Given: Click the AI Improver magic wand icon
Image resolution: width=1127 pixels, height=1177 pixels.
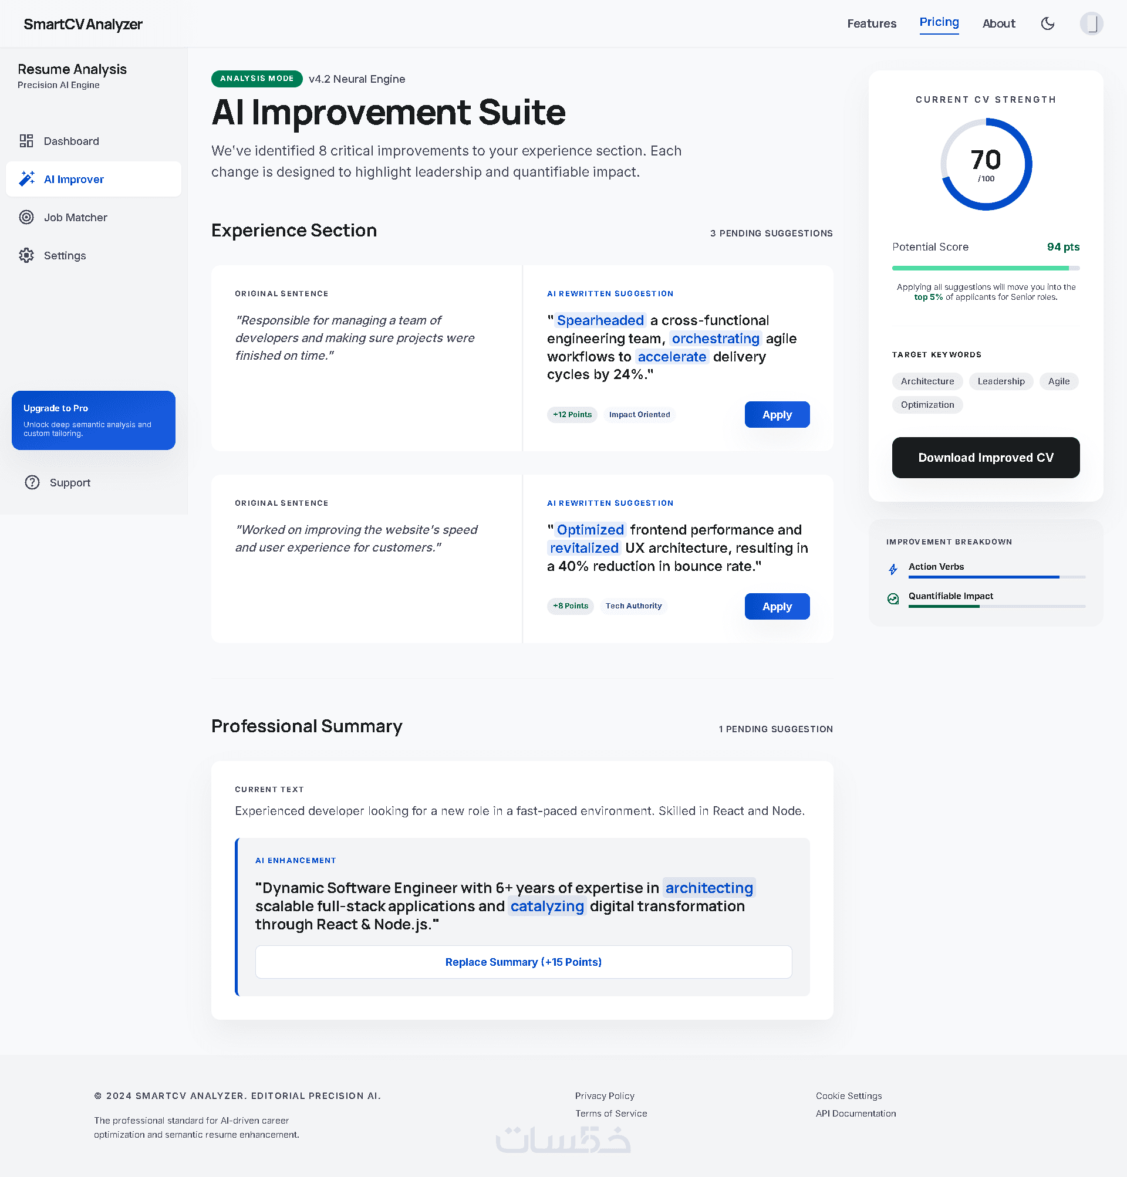Looking at the screenshot, I should point(26,179).
